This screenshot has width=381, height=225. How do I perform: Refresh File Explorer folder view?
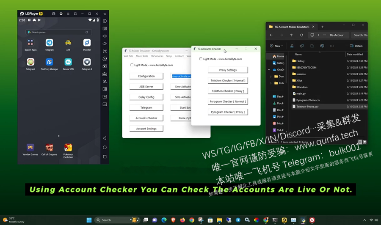coord(301,35)
